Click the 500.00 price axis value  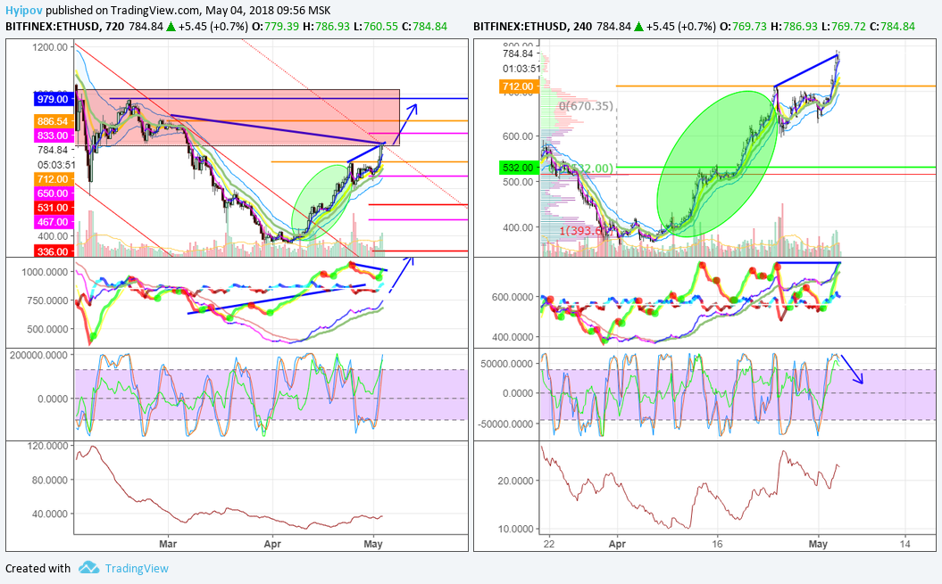pyautogui.click(x=518, y=182)
